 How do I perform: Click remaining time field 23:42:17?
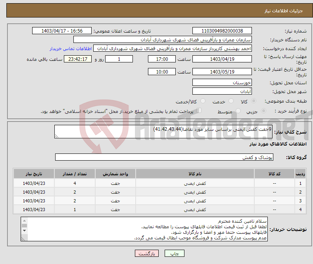coord(78,59)
